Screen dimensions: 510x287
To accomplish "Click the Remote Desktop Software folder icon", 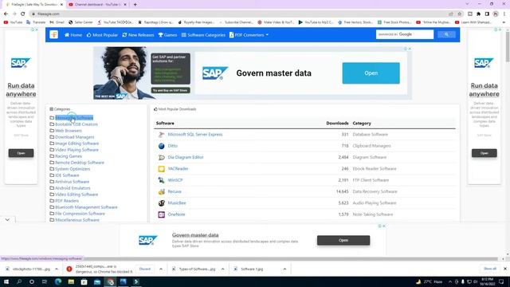I will [52, 163].
